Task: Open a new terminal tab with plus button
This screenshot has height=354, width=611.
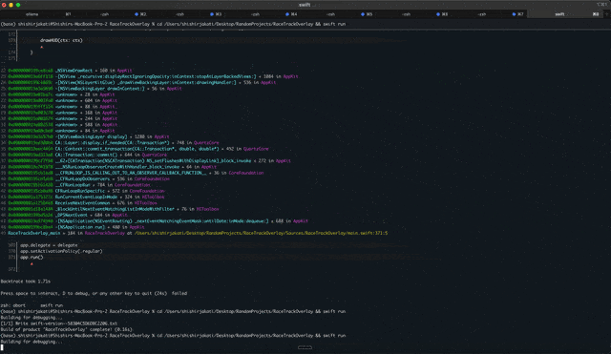Action: [607, 14]
